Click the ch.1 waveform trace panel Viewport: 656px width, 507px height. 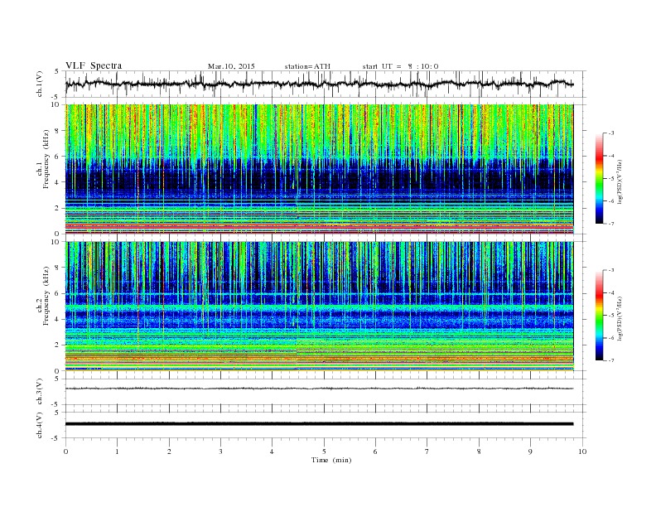tap(325, 84)
